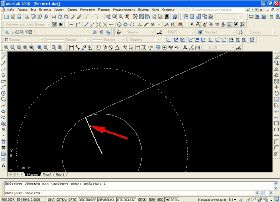
Task: Click the Save drawing icon
Action: [19, 17]
